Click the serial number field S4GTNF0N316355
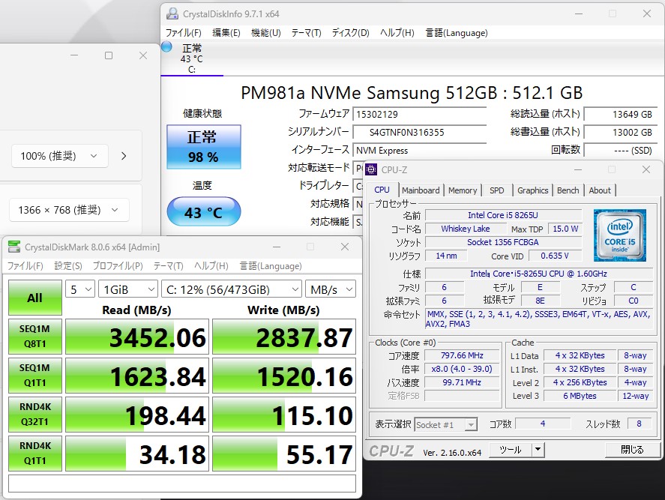The image size is (665, 500). 419,133
